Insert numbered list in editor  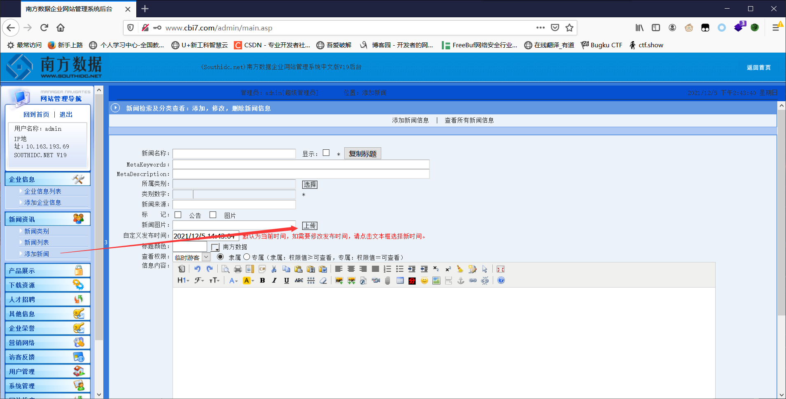click(387, 269)
